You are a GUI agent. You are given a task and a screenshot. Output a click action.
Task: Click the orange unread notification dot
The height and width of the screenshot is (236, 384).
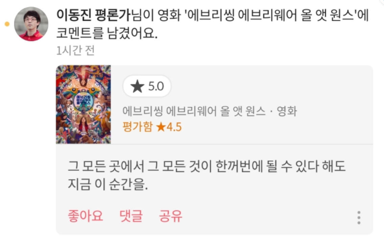point(7,24)
